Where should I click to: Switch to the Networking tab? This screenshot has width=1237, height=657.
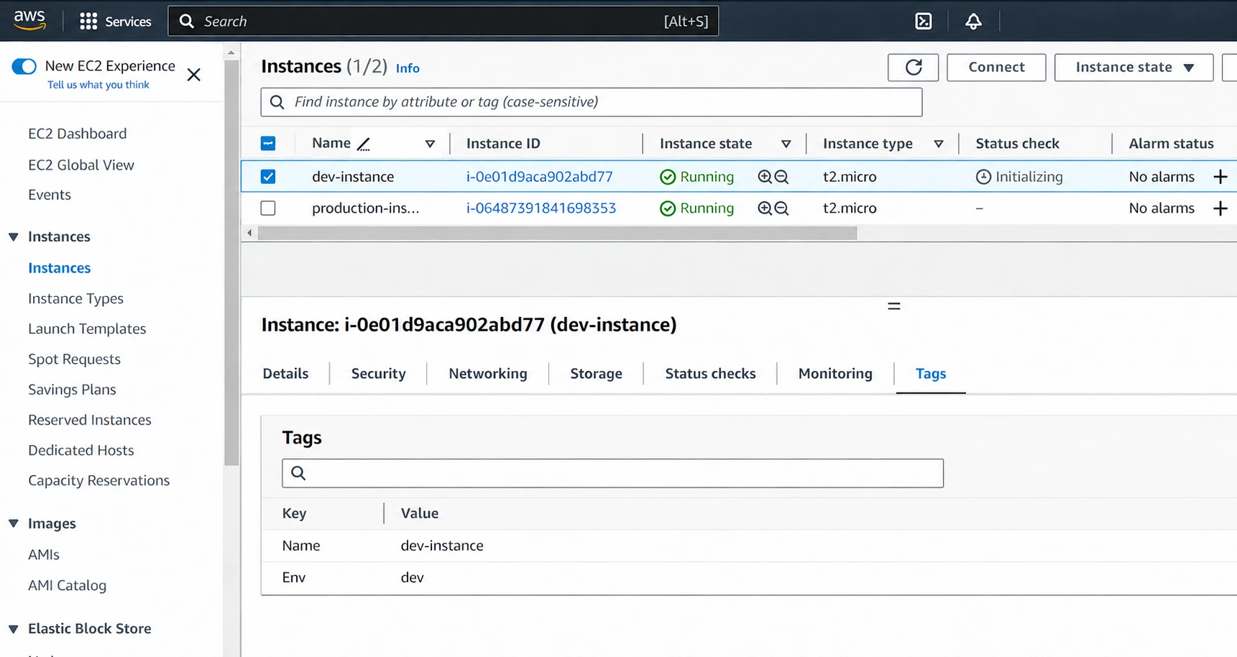click(x=488, y=374)
